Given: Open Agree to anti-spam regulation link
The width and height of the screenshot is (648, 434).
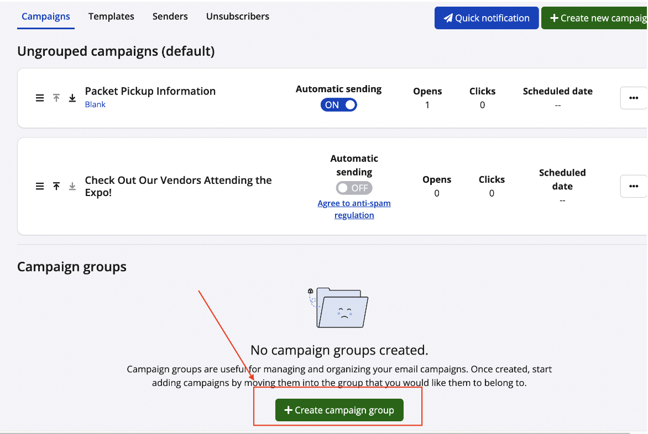Looking at the screenshot, I should click(x=354, y=209).
